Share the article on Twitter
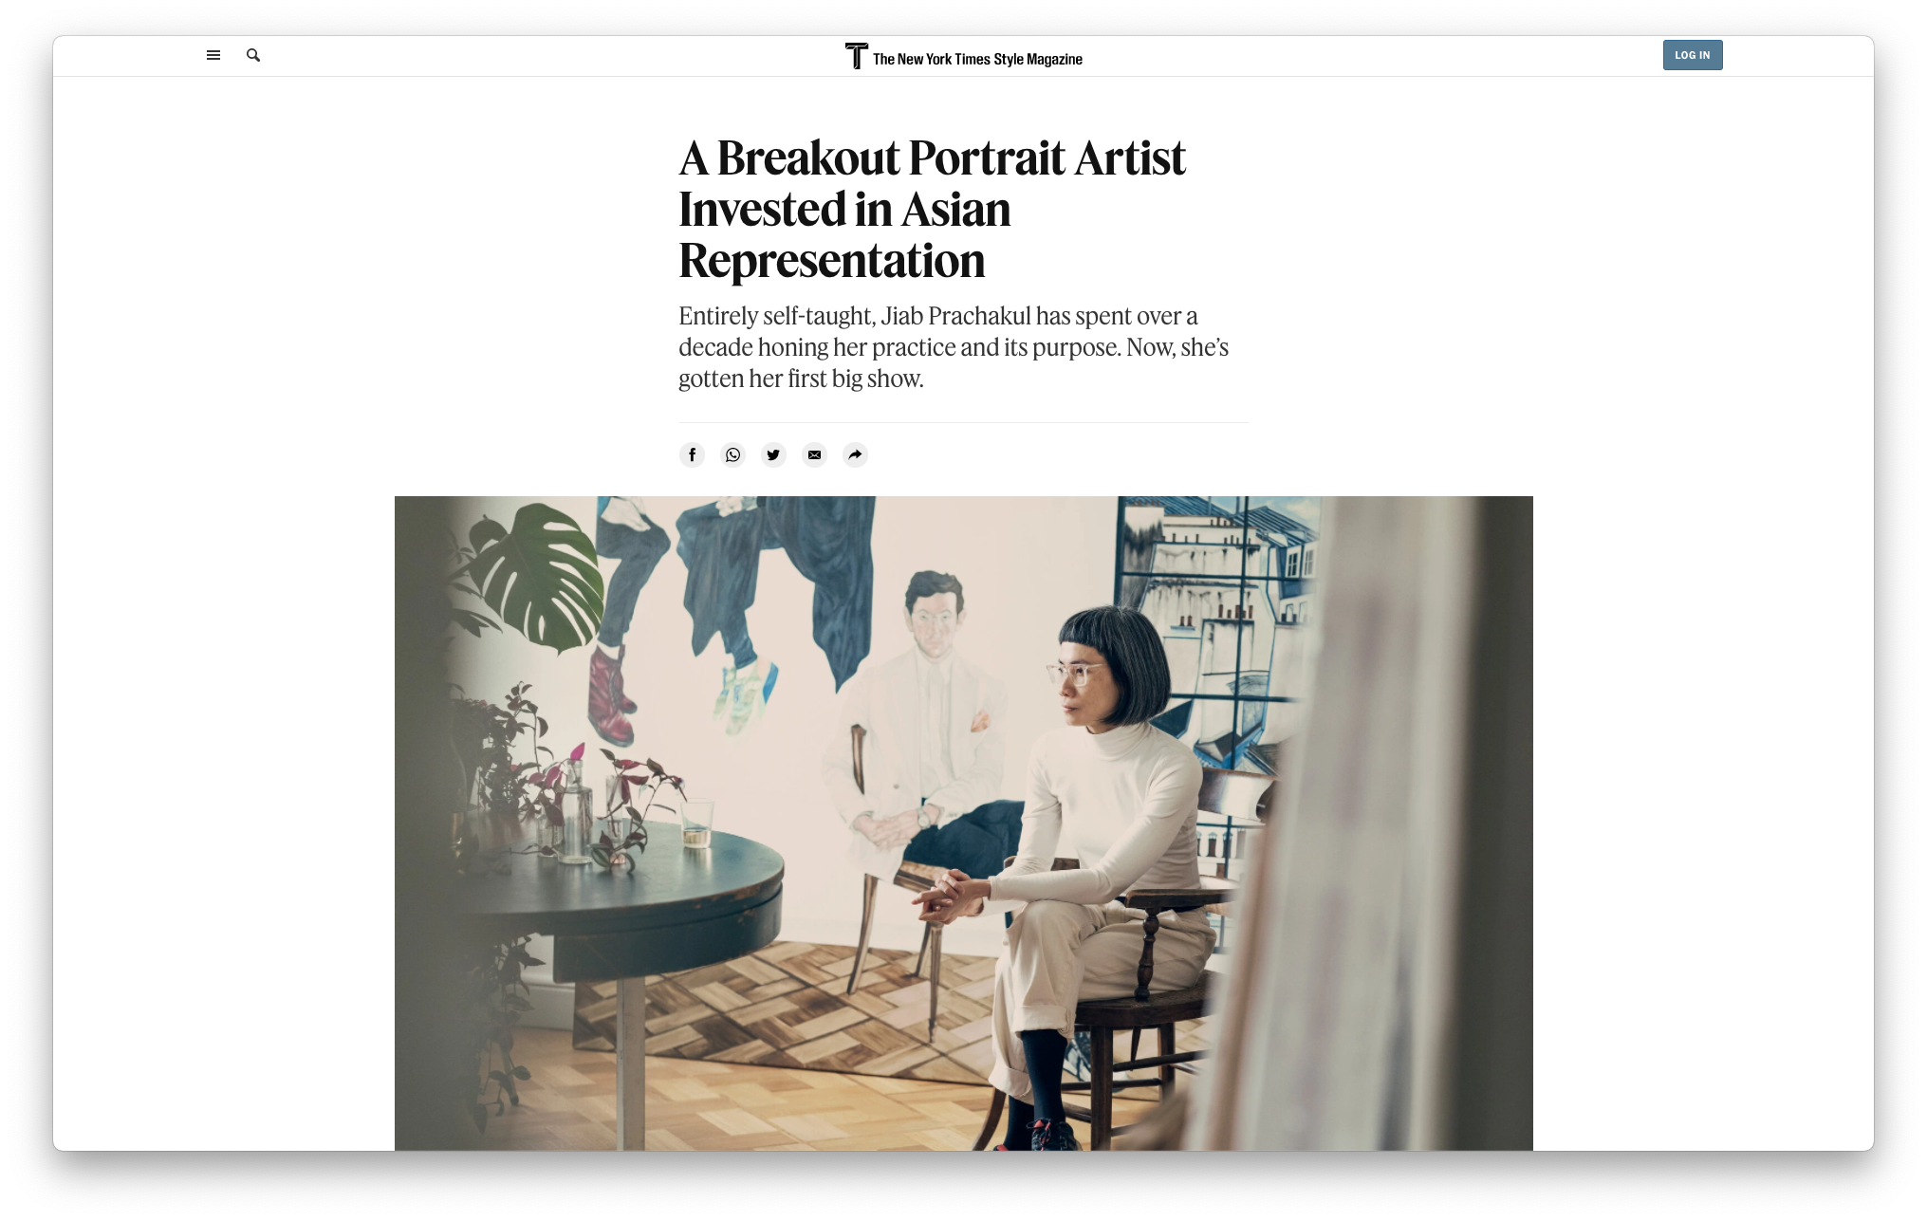This screenshot has width=1927, height=1221. (773, 454)
